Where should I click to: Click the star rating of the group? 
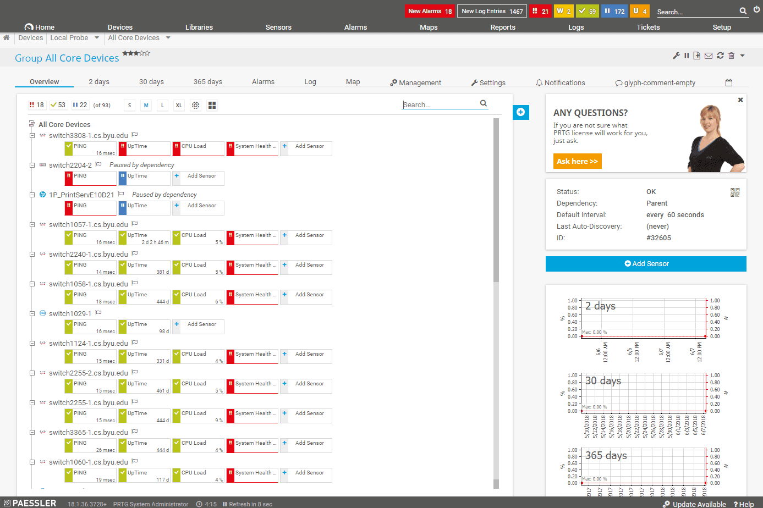pos(136,53)
